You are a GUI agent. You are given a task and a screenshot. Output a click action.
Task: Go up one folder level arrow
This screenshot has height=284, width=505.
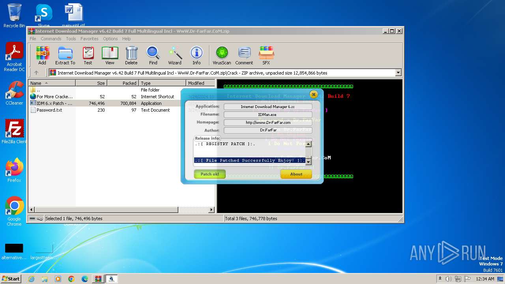(36, 73)
